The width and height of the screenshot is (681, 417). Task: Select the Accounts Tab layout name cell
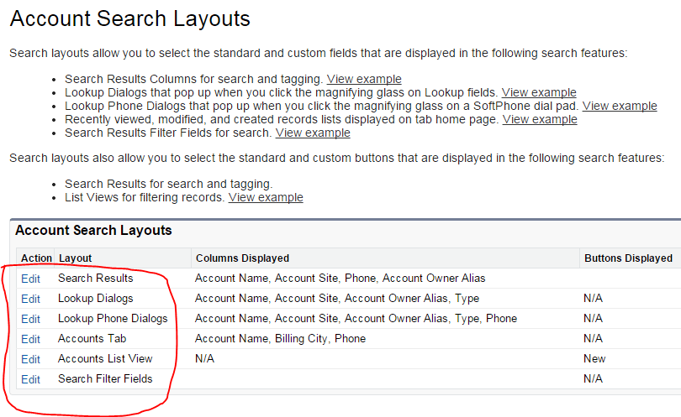click(92, 339)
